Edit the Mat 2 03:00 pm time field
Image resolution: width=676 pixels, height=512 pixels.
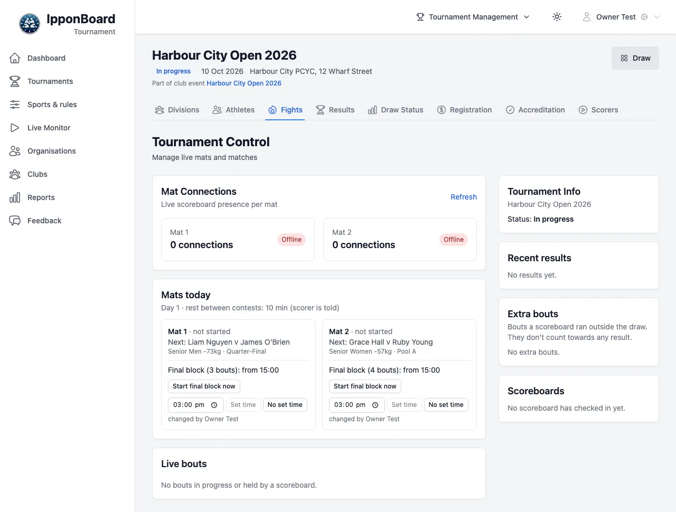tap(356, 405)
